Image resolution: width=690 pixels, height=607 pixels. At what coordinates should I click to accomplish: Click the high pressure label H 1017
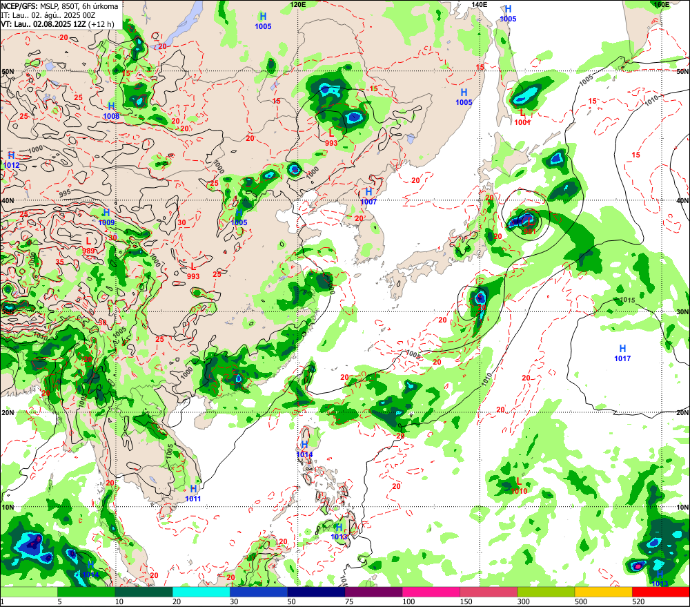[622, 354]
